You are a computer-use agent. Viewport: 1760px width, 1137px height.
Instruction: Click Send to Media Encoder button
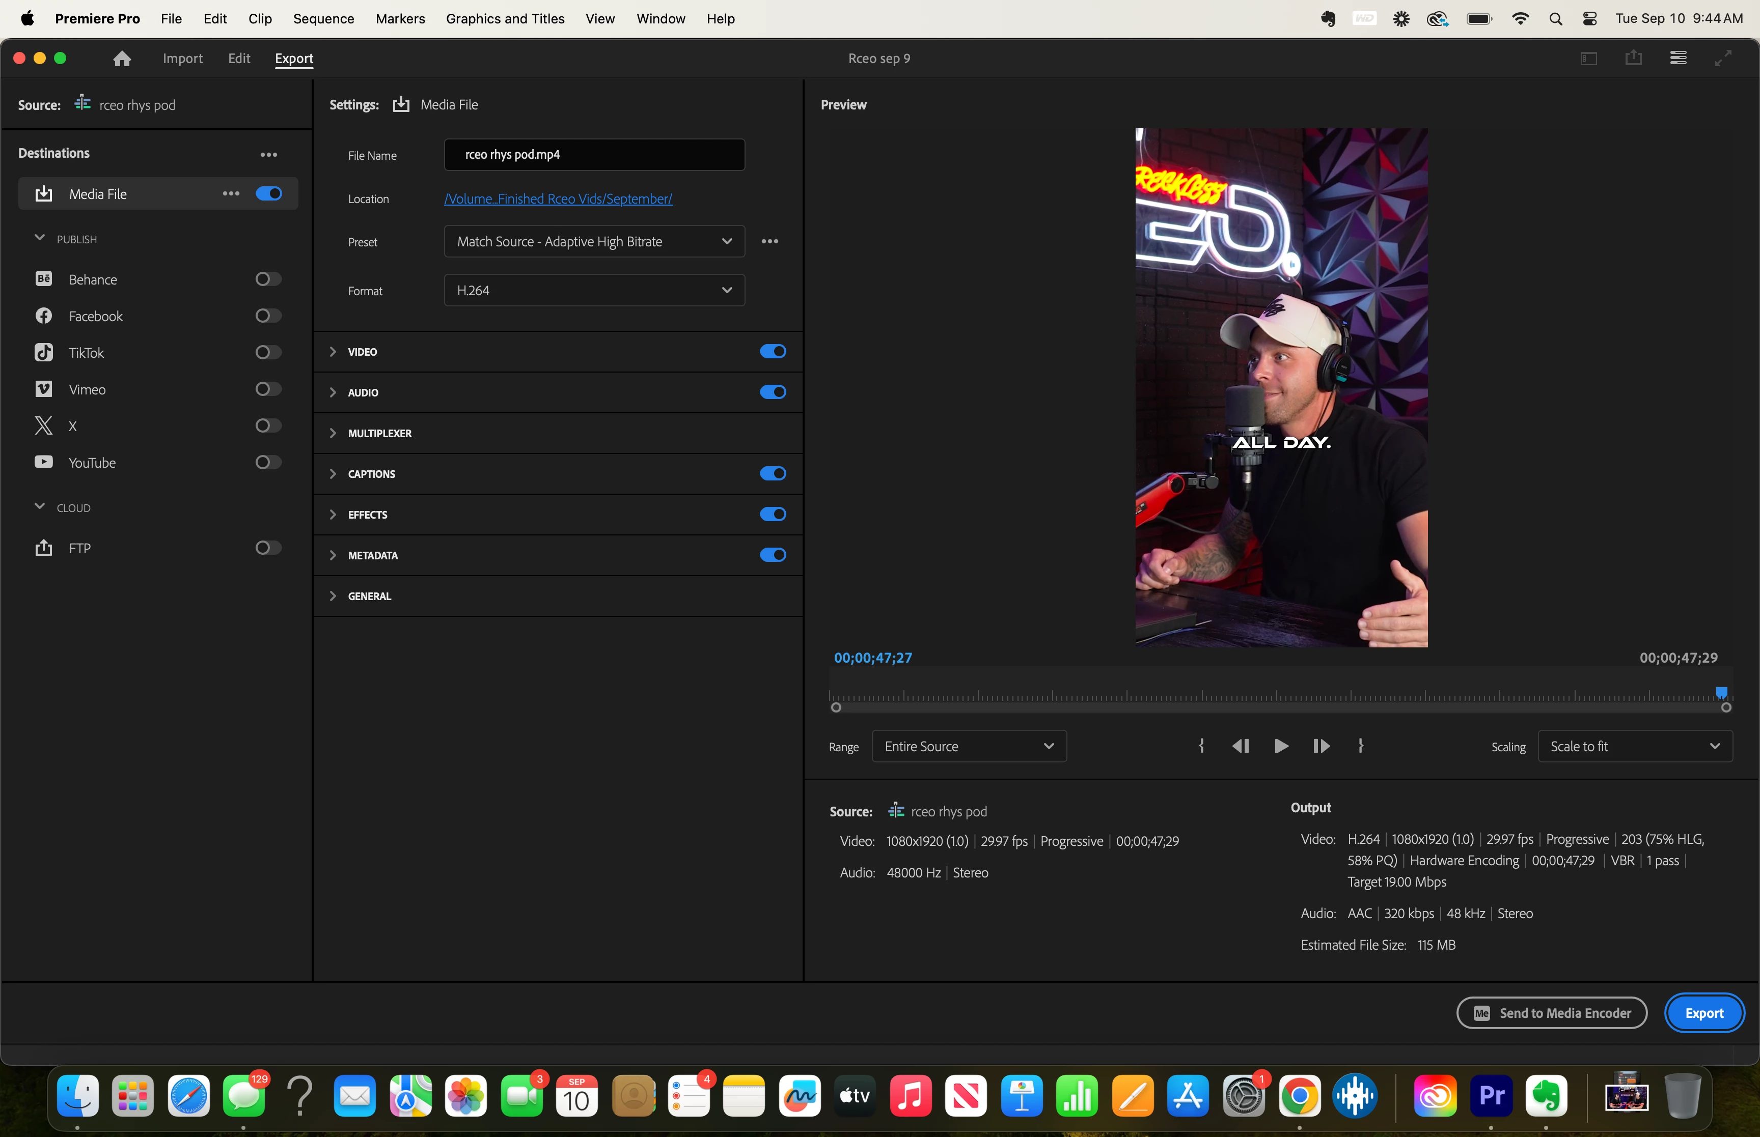point(1552,1013)
